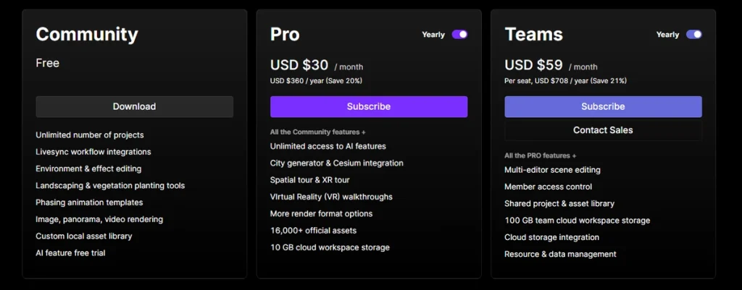This screenshot has width=742, height=290.
Task: Select the Community plan heading
Action: pos(87,35)
